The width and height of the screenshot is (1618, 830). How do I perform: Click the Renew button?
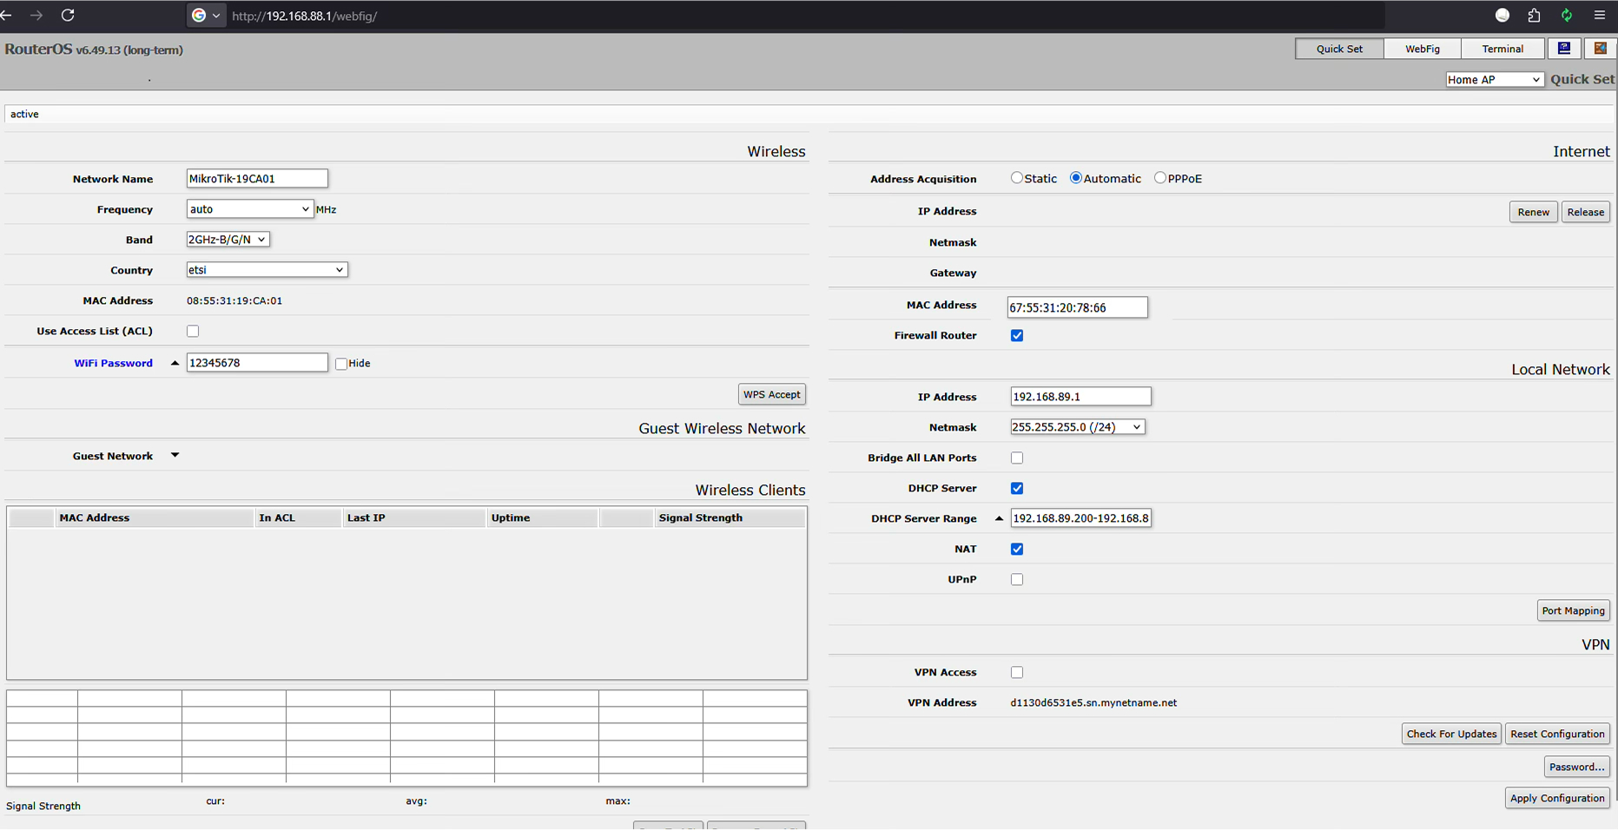[1533, 212]
